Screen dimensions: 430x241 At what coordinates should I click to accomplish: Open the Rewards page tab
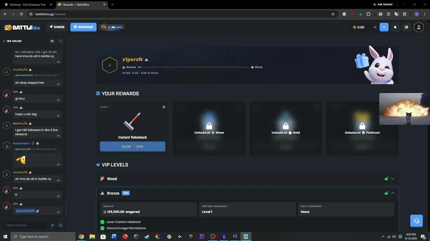pos(83,27)
